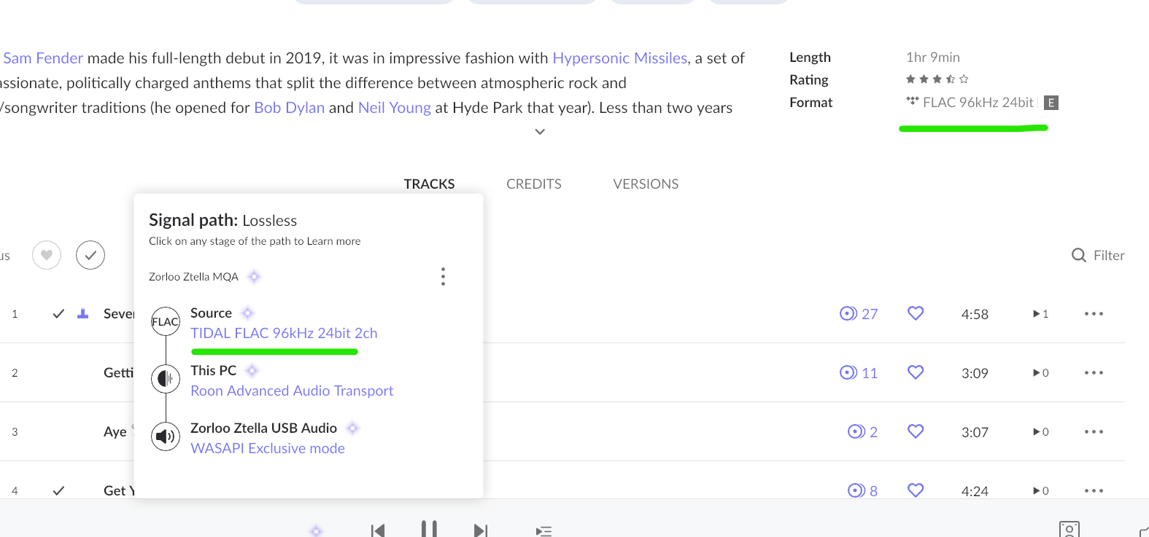Image resolution: width=1149 pixels, height=537 pixels.
Task: Open the play queue
Action: click(x=543, y=531)
